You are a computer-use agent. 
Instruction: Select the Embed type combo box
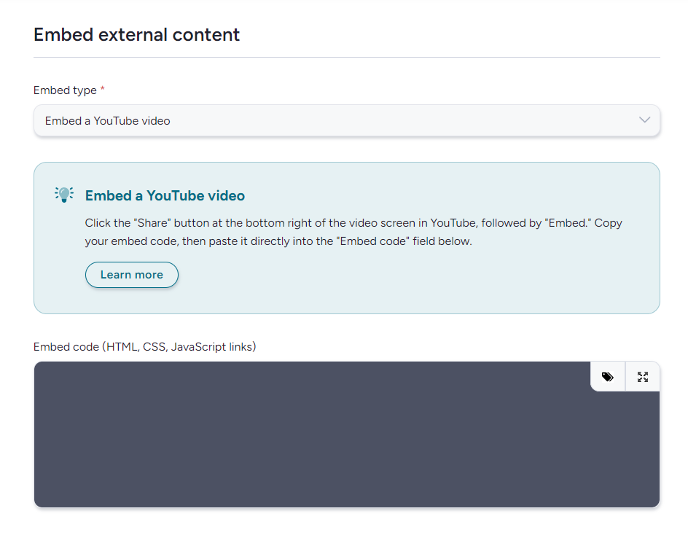[346, 120]
